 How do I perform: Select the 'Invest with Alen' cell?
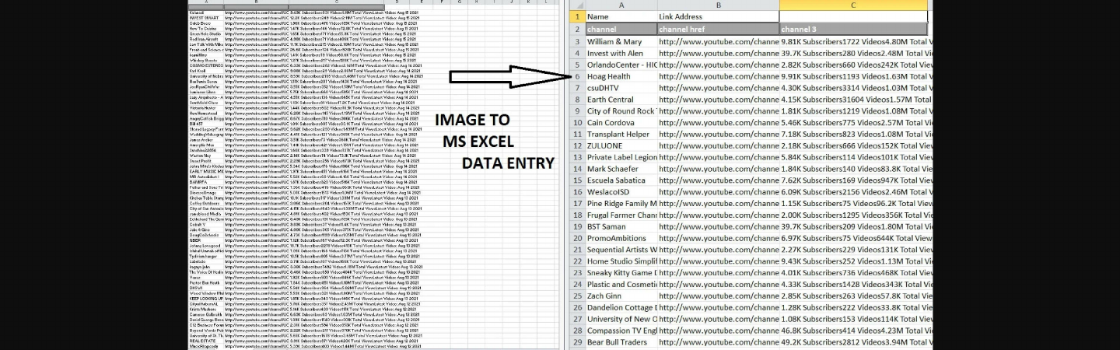621,53
